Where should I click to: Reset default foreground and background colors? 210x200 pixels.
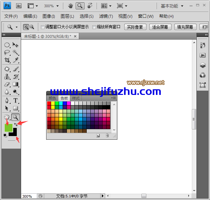tap(5, 135)
